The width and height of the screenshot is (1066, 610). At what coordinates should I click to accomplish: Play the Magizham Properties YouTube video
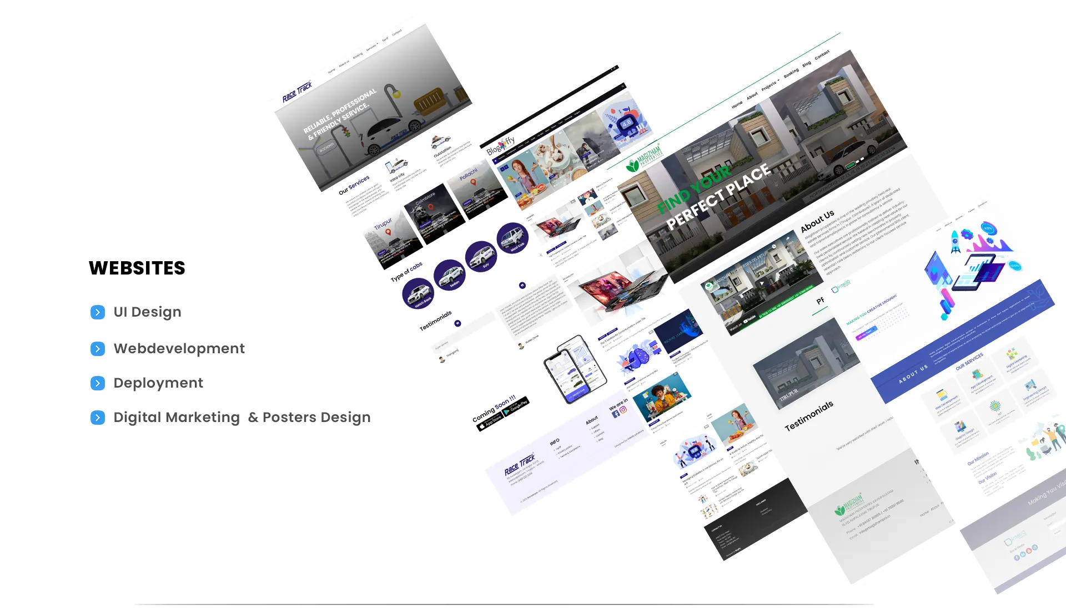point(761,283)
